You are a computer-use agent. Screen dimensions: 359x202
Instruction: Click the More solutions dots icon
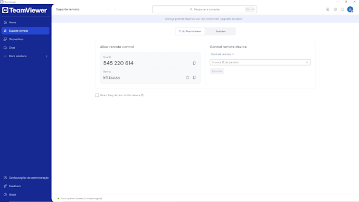pyautogui.click(x=5, y=56)
